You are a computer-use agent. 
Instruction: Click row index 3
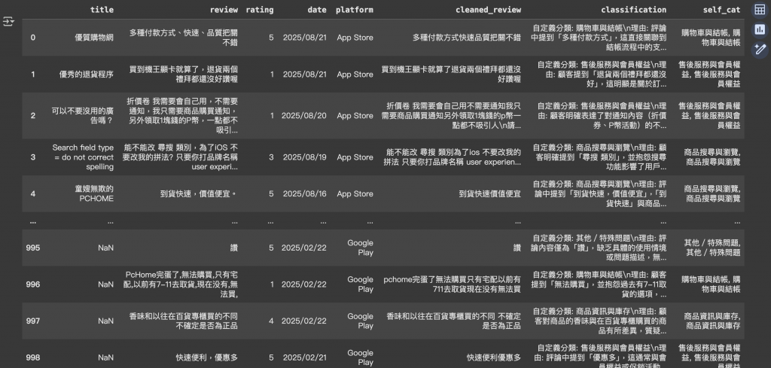point(33,157)
